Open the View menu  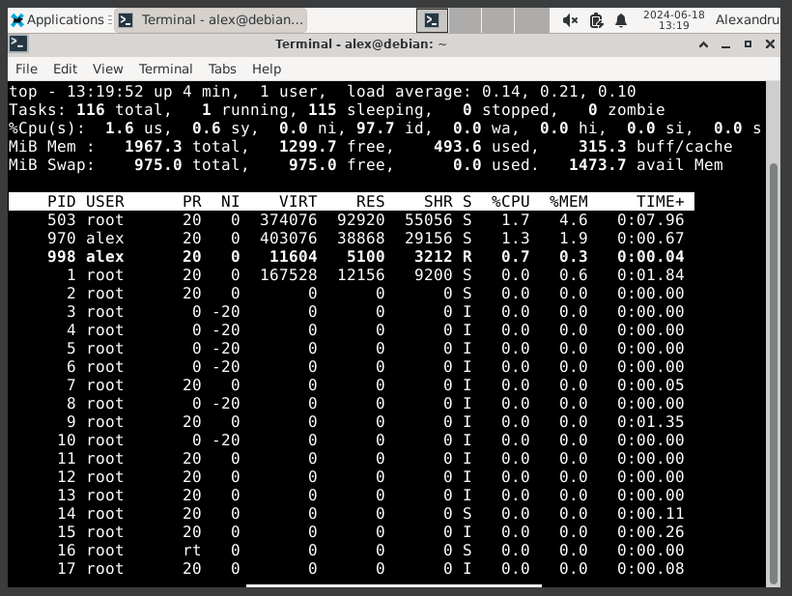tap(107, 69)
